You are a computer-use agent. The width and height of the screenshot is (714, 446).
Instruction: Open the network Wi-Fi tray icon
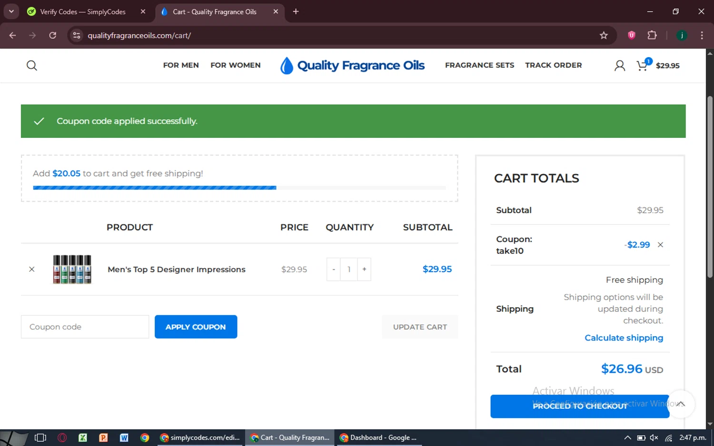click(669, 438)
